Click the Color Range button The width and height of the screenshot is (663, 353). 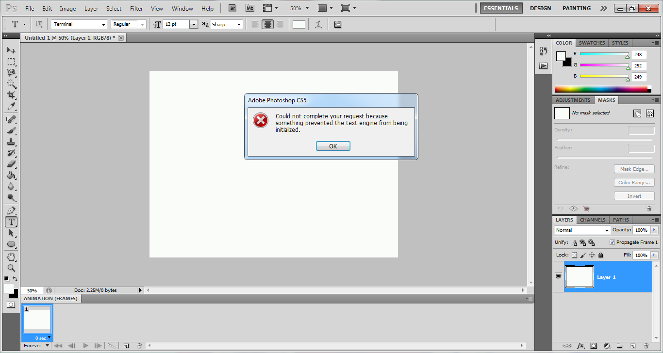click(x=634, y=183)
